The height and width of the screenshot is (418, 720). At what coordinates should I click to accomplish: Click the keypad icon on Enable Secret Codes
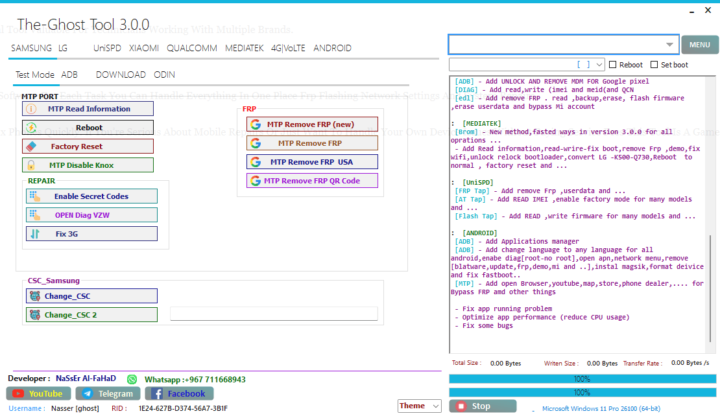coord(35,196)
